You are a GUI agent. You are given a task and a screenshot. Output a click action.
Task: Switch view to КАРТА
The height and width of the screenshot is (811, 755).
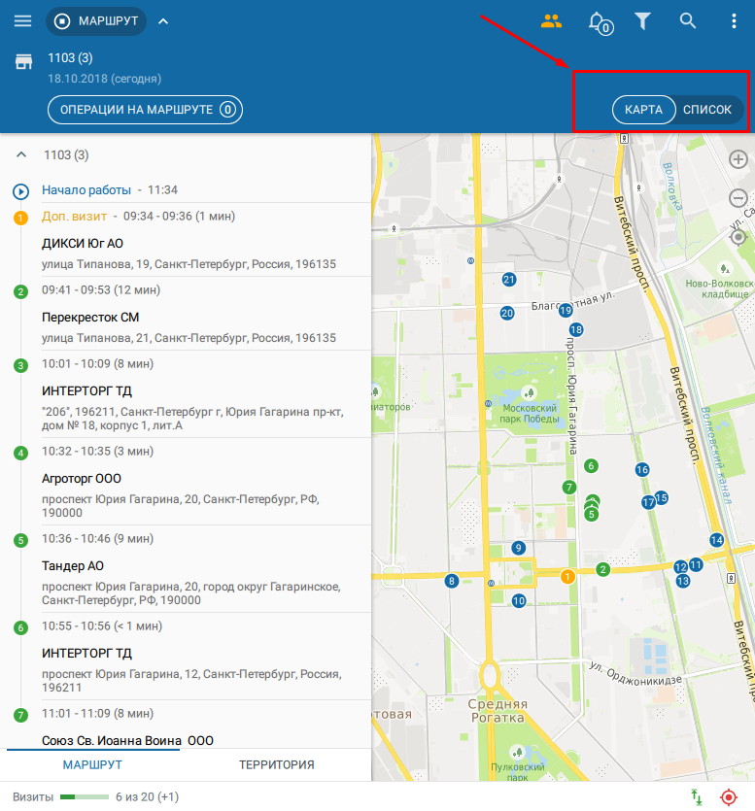(643, 110)
